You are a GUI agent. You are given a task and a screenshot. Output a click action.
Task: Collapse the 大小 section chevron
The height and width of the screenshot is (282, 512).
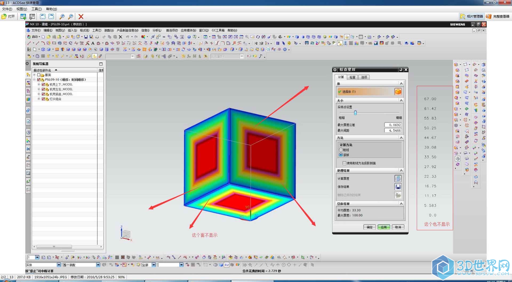(x=401, y=100)
